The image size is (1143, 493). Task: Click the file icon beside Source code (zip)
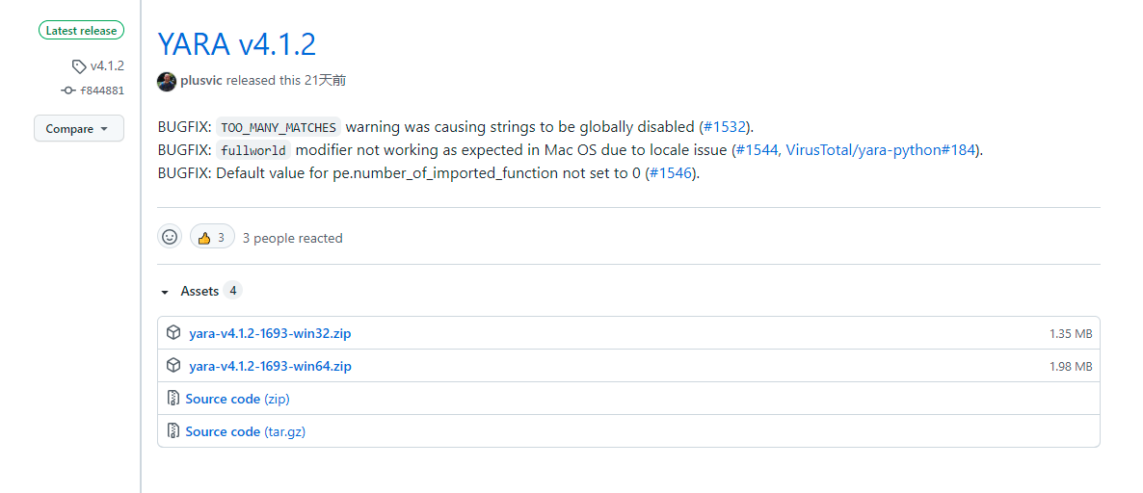coord(173,399)
